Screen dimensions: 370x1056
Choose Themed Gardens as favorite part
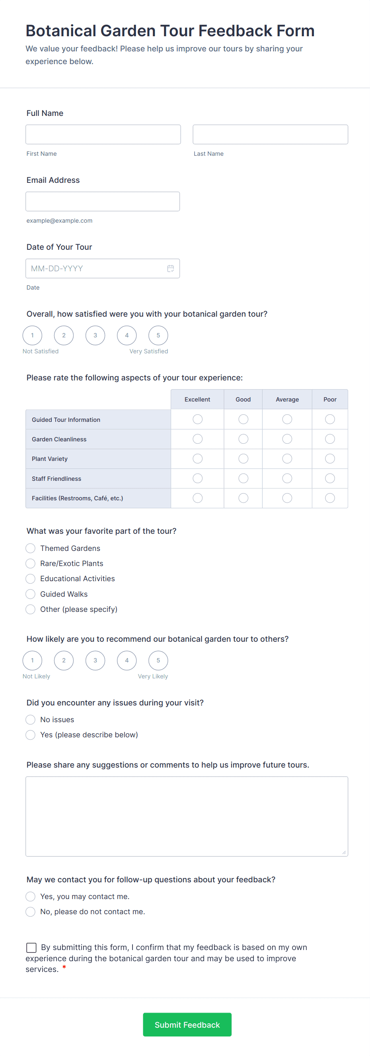pos(30,549)
